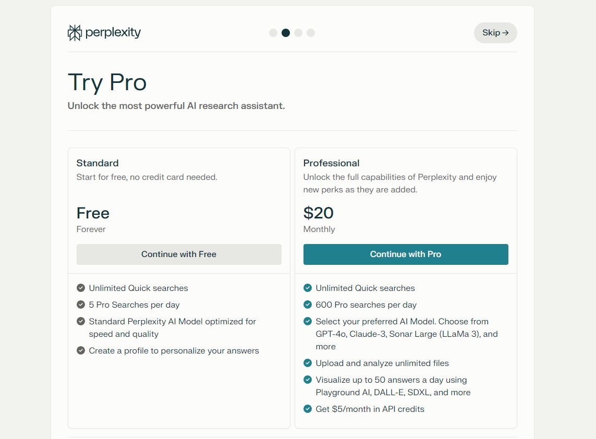Click checkmark beside Standard Perplexity AI Model

[x=81, y=321]
